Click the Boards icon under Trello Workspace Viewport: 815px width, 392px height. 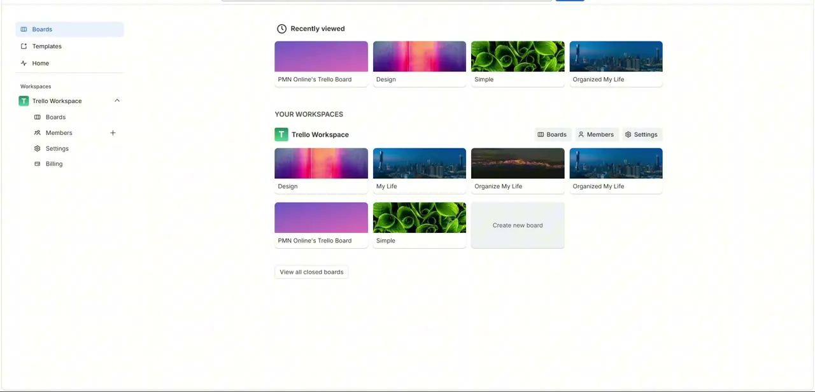click(37, 117)
